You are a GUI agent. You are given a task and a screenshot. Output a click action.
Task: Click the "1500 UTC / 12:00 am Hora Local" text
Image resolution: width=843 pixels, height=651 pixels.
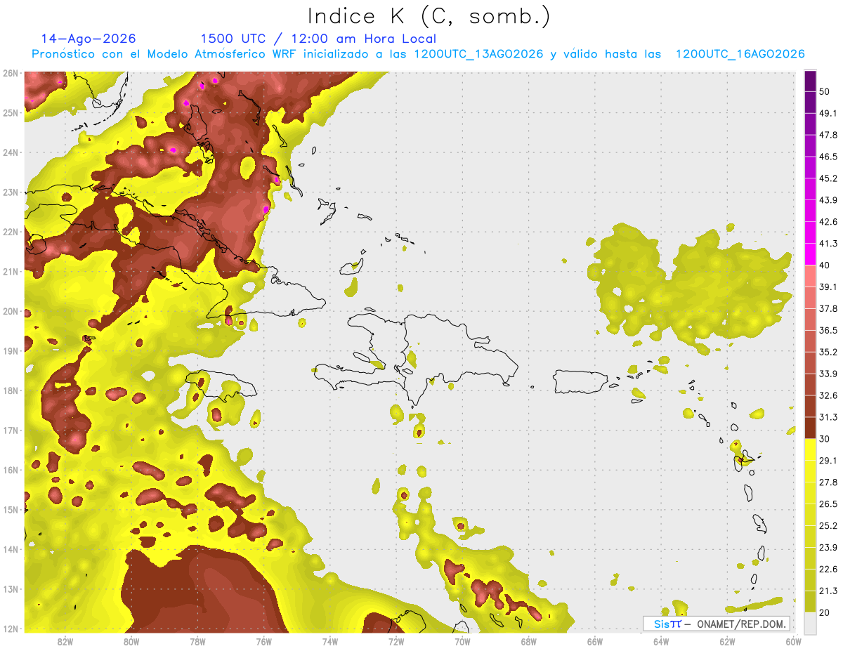click(318, 39)
